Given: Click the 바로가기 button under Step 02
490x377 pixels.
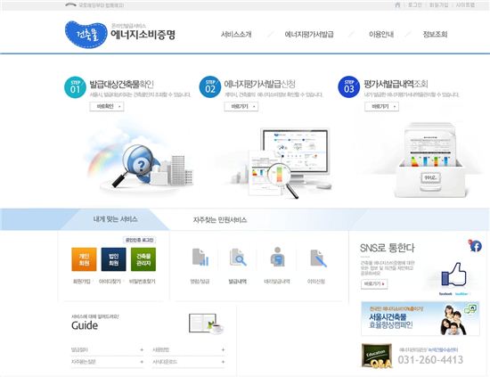Looking at the screenshot, I should coord(241,107).
